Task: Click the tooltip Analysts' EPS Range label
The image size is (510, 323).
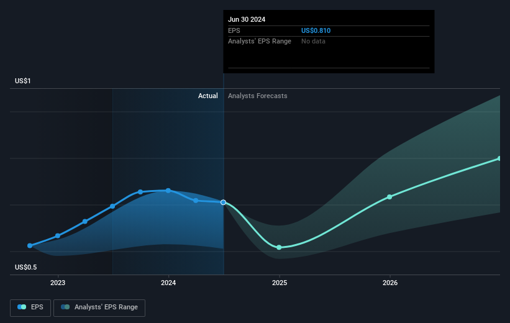Action: (260, 42)
